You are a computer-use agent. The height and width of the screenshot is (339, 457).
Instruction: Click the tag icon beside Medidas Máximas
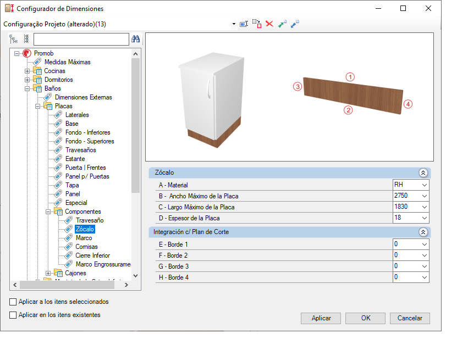37,62
